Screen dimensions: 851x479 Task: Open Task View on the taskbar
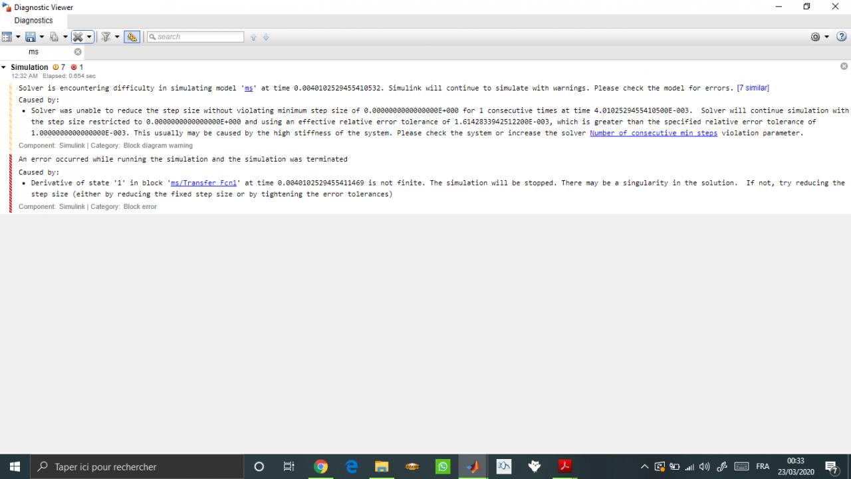[289, 466]
